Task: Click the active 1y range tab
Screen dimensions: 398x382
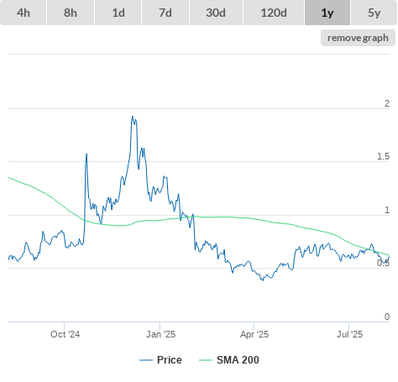Action: [327, 13]
